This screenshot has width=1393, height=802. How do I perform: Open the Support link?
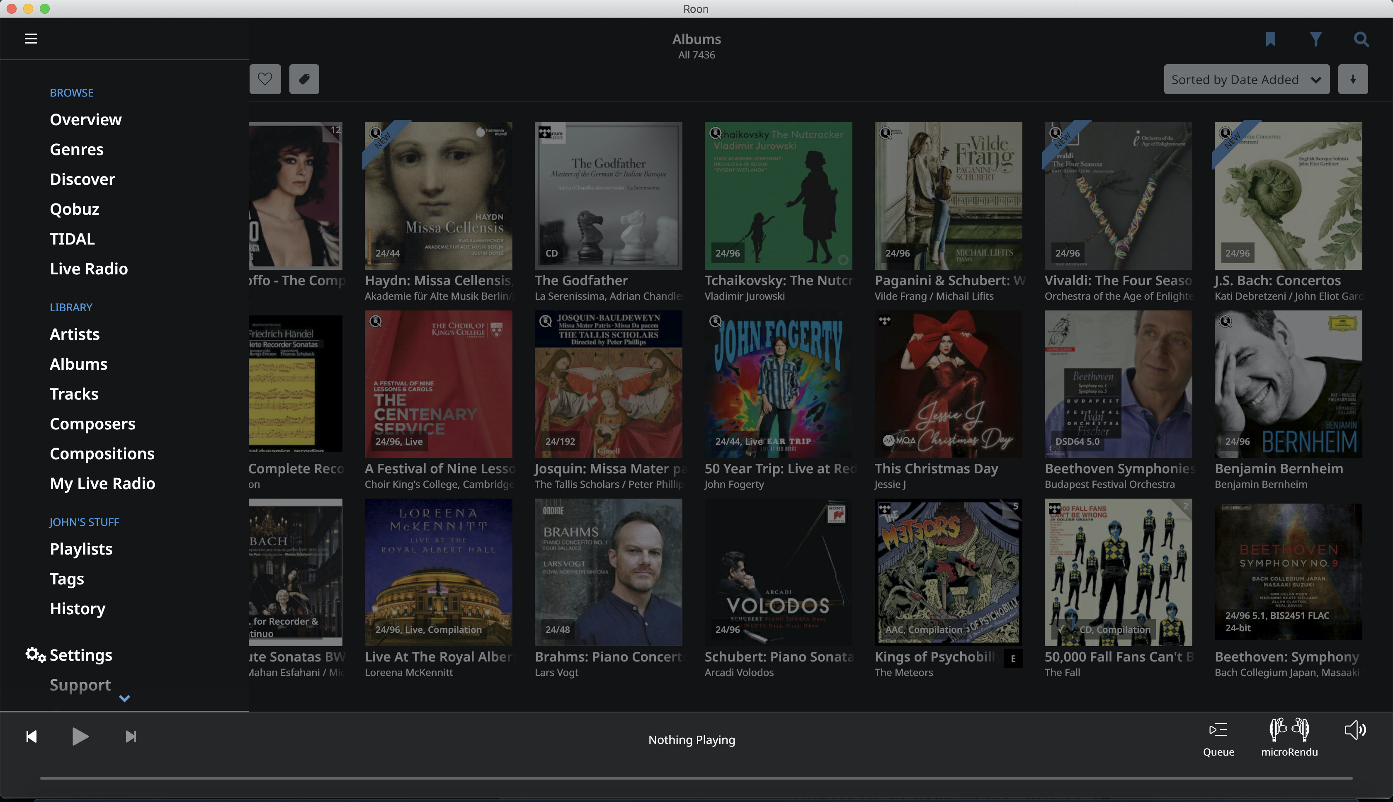point(80,684)
